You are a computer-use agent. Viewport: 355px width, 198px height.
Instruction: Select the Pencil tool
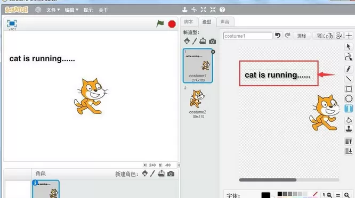point(349,69)
